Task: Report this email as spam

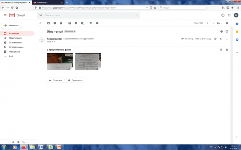Action: 55,23
